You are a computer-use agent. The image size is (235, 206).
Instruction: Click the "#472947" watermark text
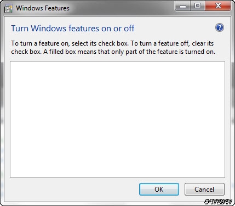click(x=218, y=202)
